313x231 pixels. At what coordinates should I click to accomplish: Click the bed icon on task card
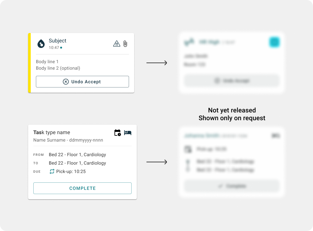(x=127, y=133)
